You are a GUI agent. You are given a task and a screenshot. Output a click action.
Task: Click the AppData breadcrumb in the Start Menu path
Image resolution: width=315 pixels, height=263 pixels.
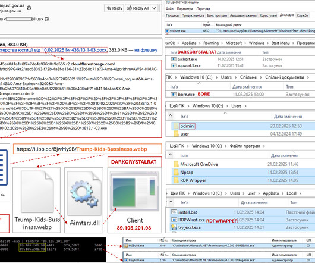(x=189, y=43)
